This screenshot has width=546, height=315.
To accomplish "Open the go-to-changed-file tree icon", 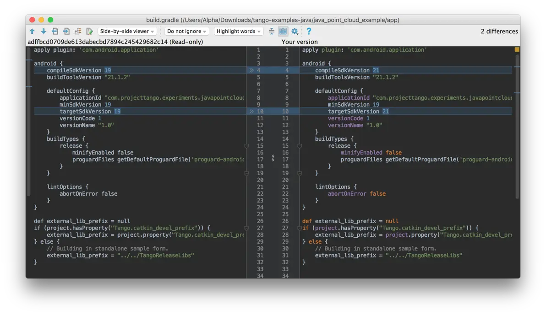I will pos(78,31).
